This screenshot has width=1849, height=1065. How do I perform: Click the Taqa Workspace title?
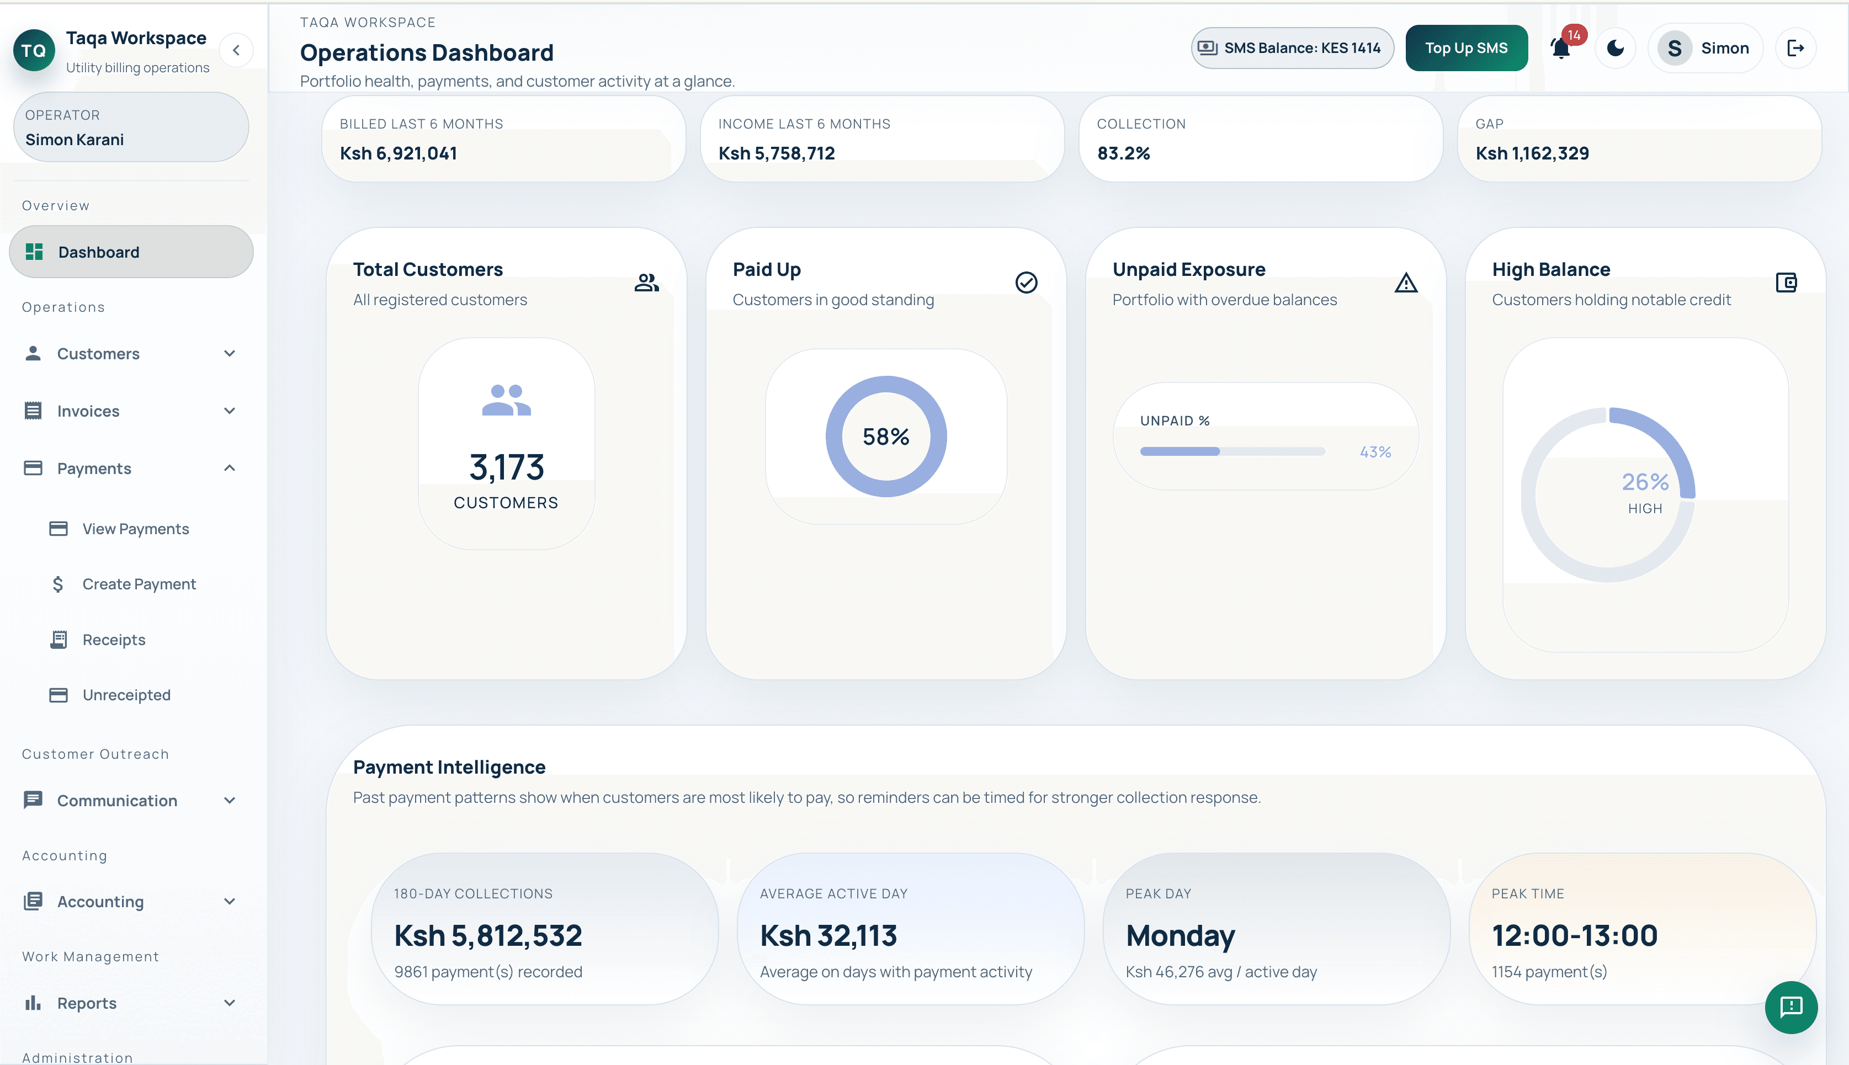[136, 38]
